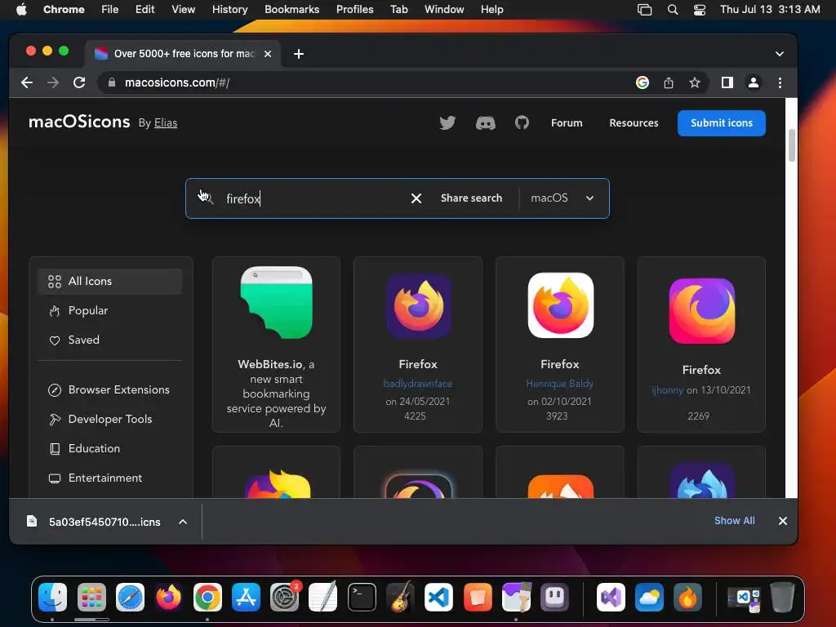Click Chrome's back arrow
The width and height of the screenshot is (836, 627).
coord(27,82)
